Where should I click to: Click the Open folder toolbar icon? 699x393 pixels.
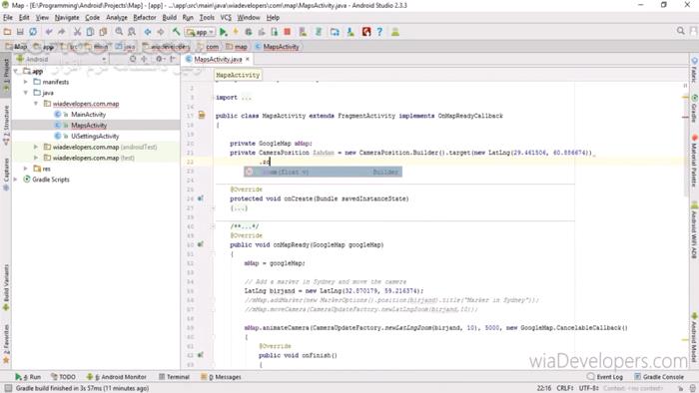[7, 32]
